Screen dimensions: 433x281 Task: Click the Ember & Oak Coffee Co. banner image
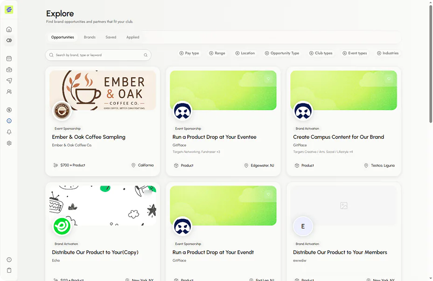pos(103,90)
